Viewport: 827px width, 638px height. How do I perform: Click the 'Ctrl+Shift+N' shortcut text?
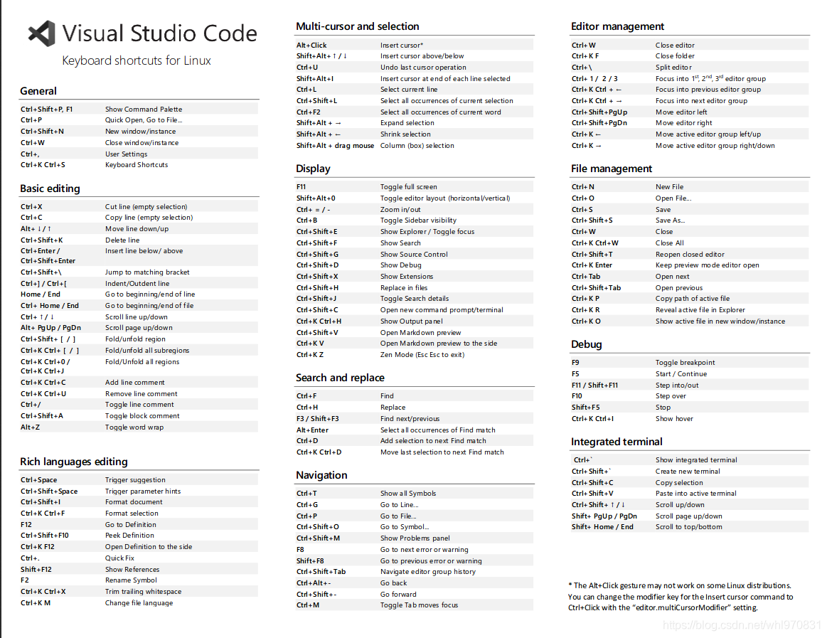(x=42, y=132)
